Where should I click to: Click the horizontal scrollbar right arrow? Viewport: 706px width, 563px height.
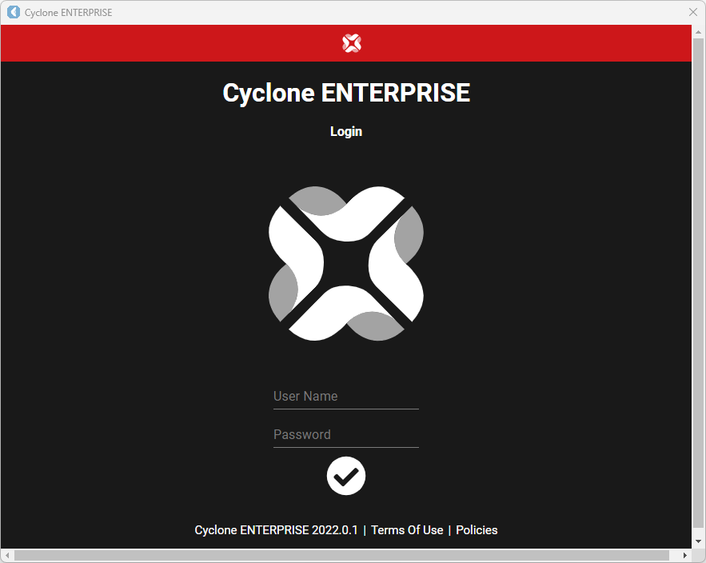(685, 555)
